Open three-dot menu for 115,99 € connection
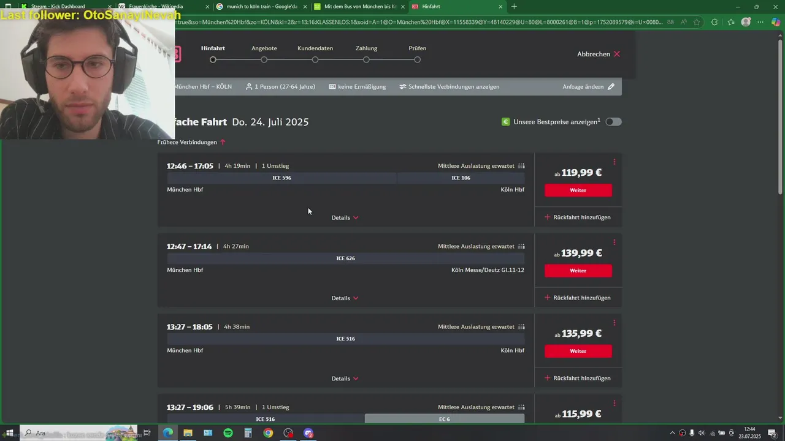The height and width of the screenshot is (441, 785). point(614,403)
